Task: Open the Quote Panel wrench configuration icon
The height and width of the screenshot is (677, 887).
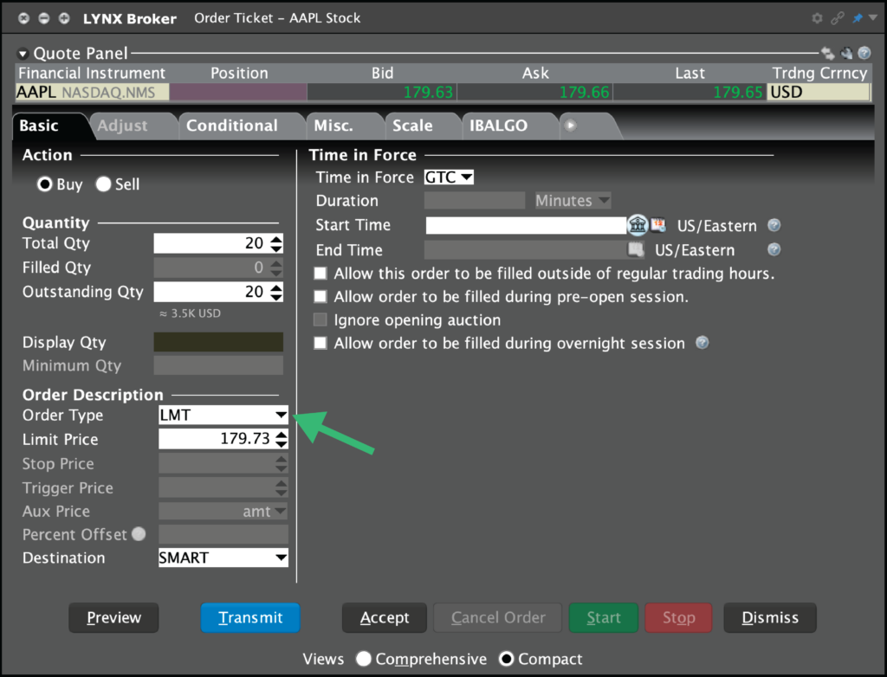Action: click(846, 53)
